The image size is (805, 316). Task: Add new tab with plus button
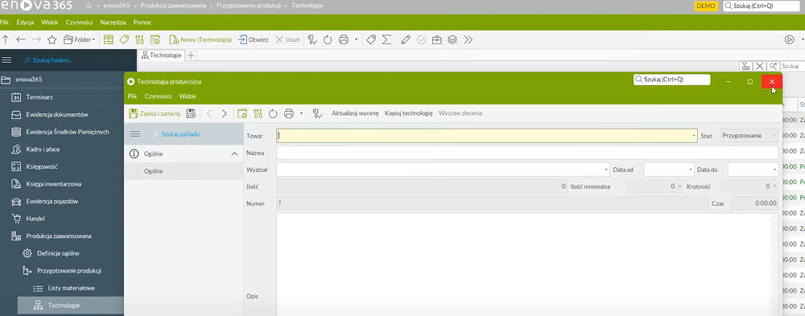pos(191,55)
